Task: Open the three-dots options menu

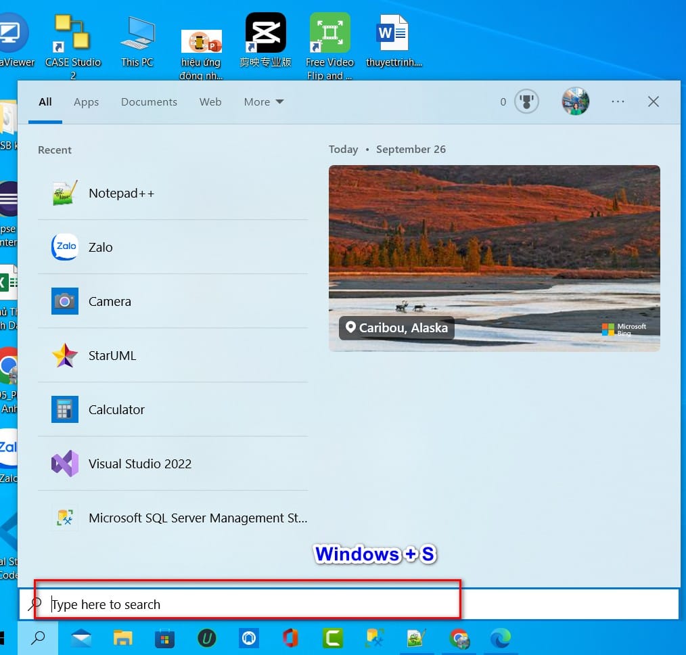Action: point(618,101)
